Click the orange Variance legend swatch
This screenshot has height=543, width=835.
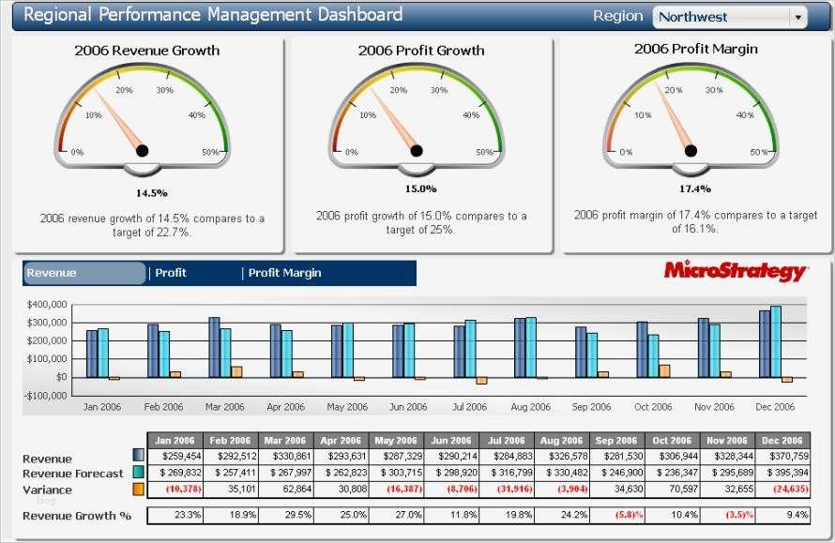click(x=139, y=489)
